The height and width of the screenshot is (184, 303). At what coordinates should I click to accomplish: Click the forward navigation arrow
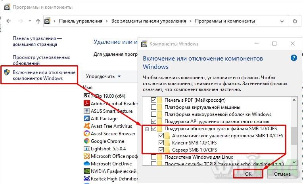pyautogui.click(x=20, y=21)
